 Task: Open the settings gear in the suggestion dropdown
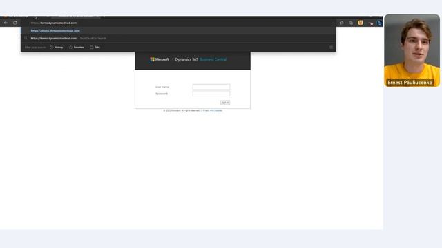click(x=331, y=48)
